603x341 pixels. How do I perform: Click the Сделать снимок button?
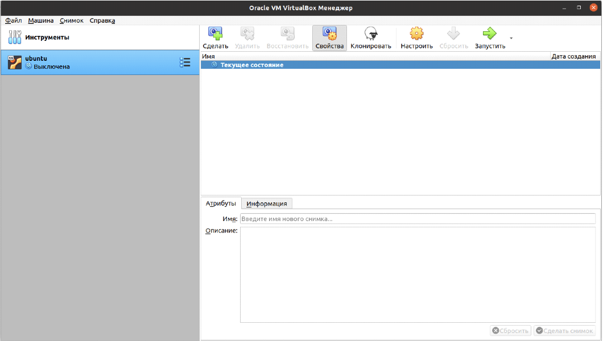(x=564, y=331)
